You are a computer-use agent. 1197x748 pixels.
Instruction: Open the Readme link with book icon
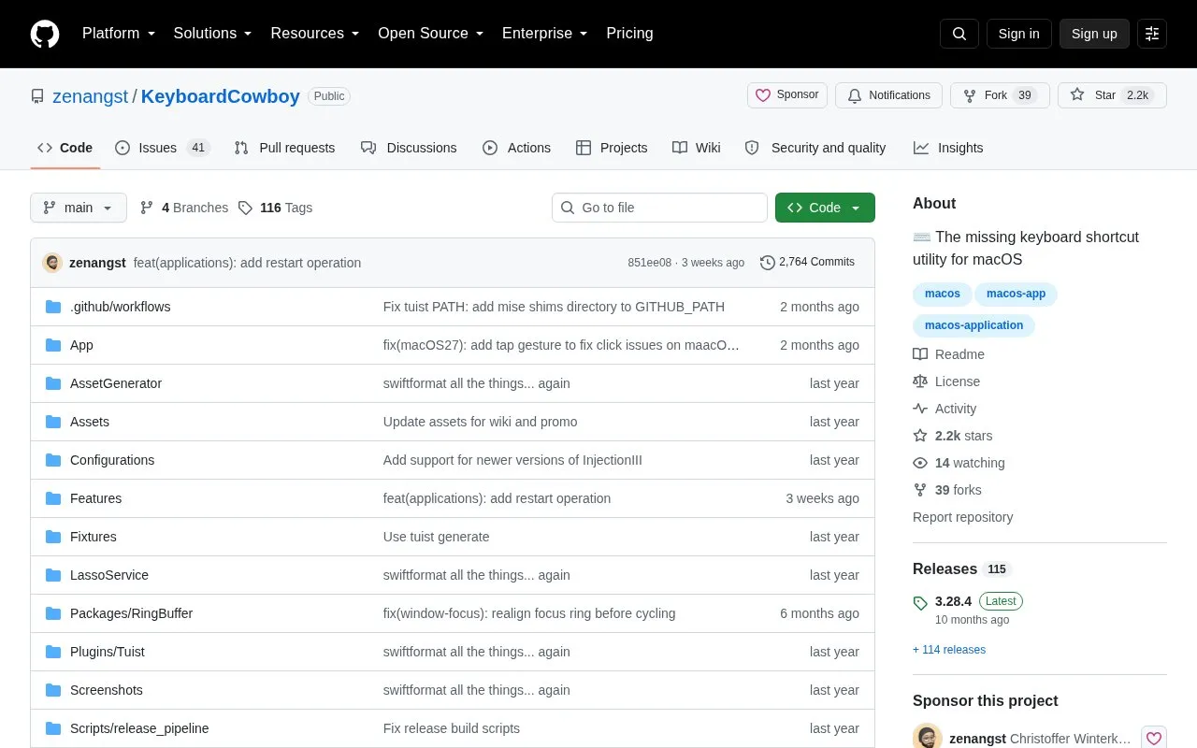coord(948,354)
